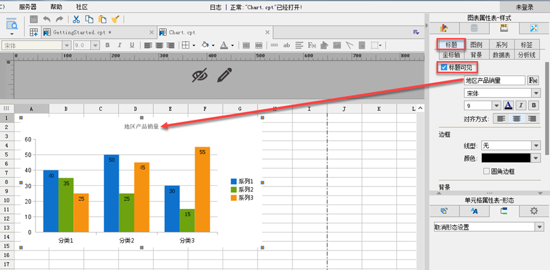Click the pencil edit icon above the sheet
Screen dimensions: 550x270
(224, 75)
